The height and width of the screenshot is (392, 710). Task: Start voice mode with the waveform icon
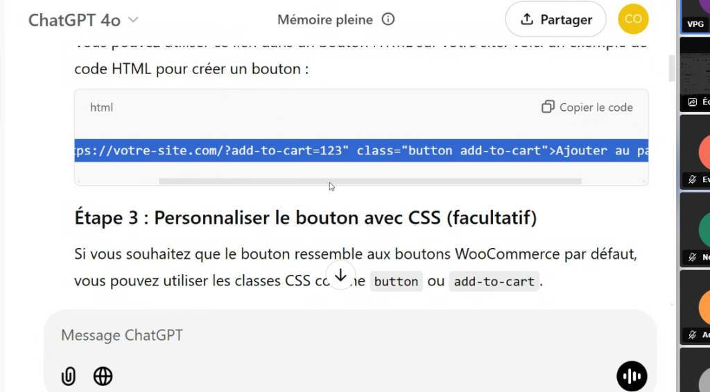632,376
